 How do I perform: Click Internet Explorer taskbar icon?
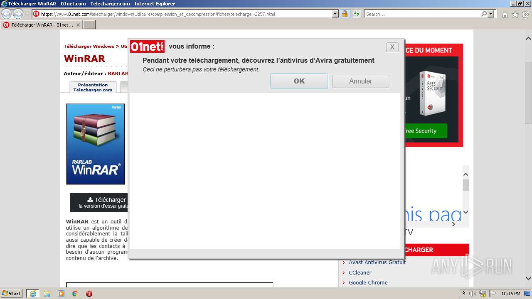pos(33,293)
